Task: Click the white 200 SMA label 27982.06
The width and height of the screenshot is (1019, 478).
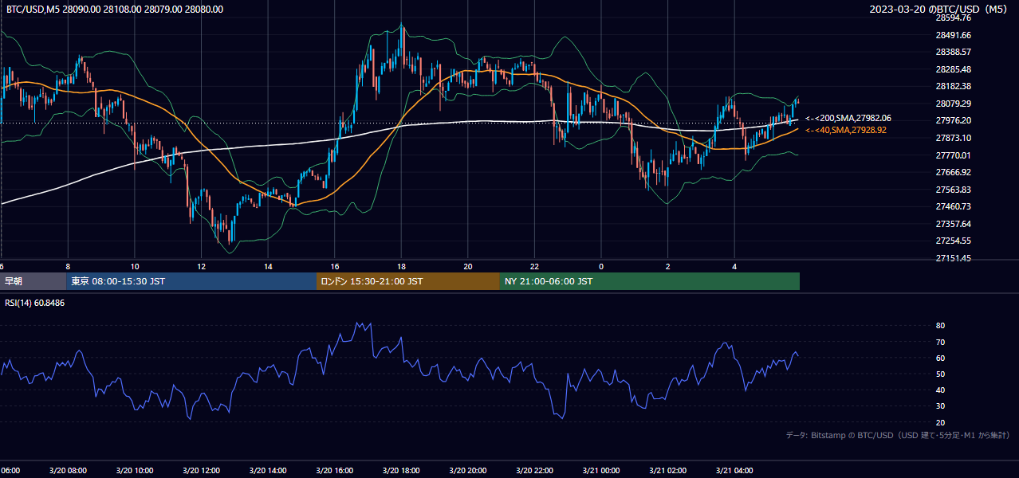Action: 848,118
